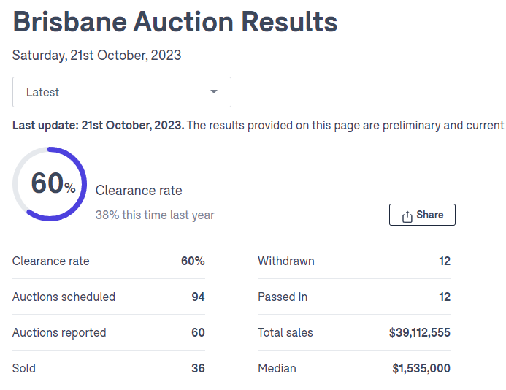The image size is (506, 390).
Task: Select the Clearance rate table row label
Action: tap(51, 261)
